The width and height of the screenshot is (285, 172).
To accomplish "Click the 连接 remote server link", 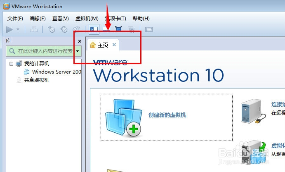I will pyautogui.click(x=278, y=105).
